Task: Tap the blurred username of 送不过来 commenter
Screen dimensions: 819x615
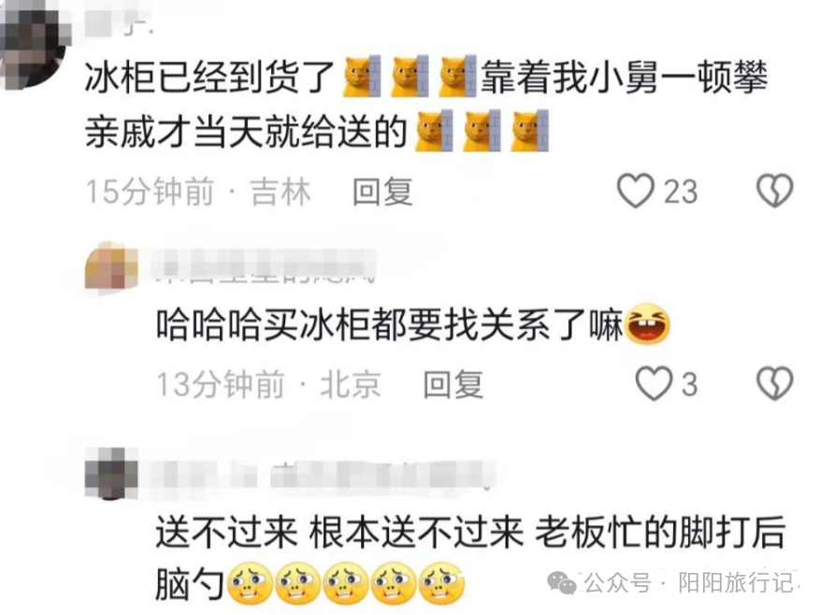Action: [x=323, y=476]
